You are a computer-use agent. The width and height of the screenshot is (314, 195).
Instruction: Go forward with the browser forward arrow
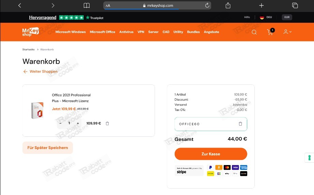tap(53, 5)
